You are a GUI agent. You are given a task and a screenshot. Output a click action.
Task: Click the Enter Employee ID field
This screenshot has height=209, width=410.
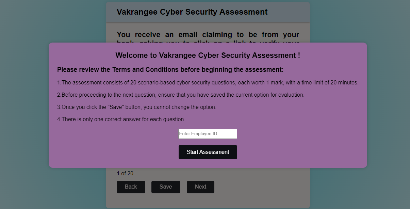(x=208, y=134)
